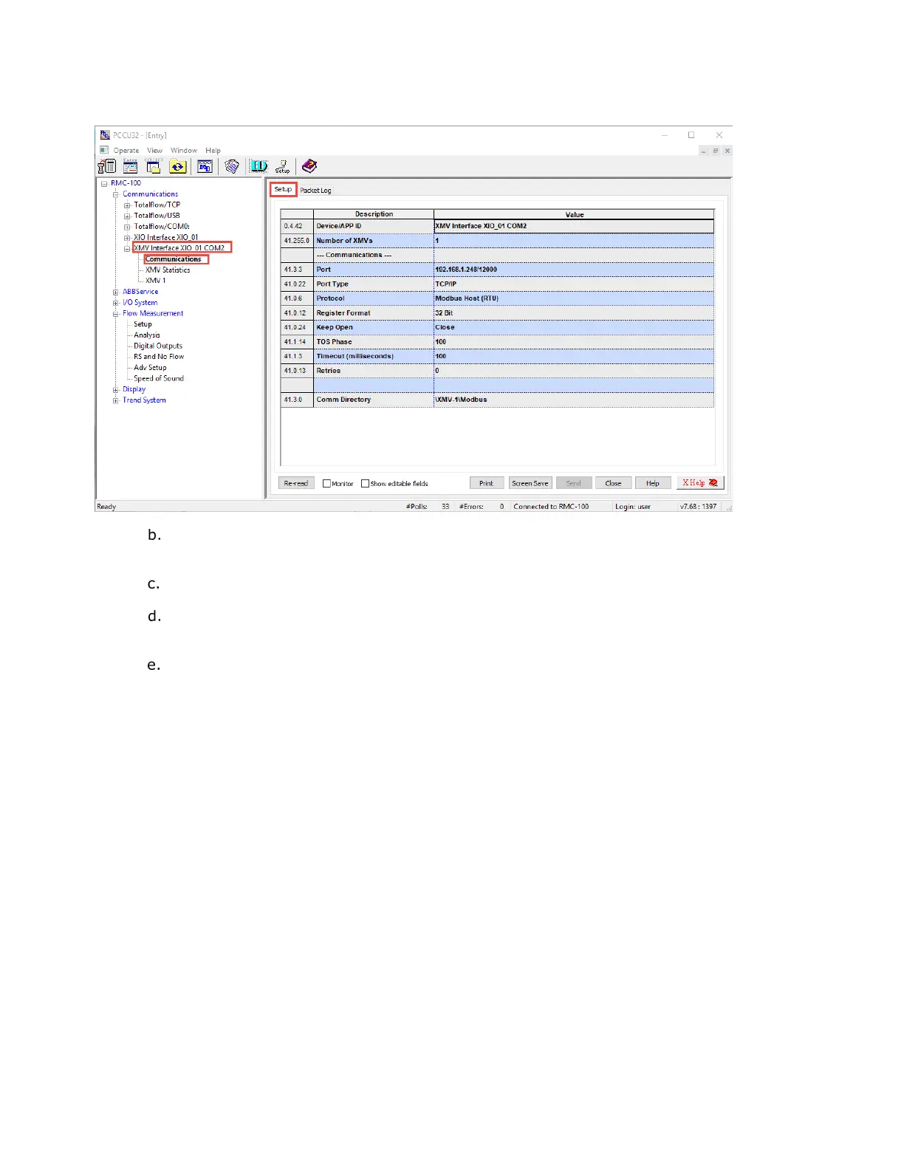
Task: Click the X Help button
Action: point(699,483)
